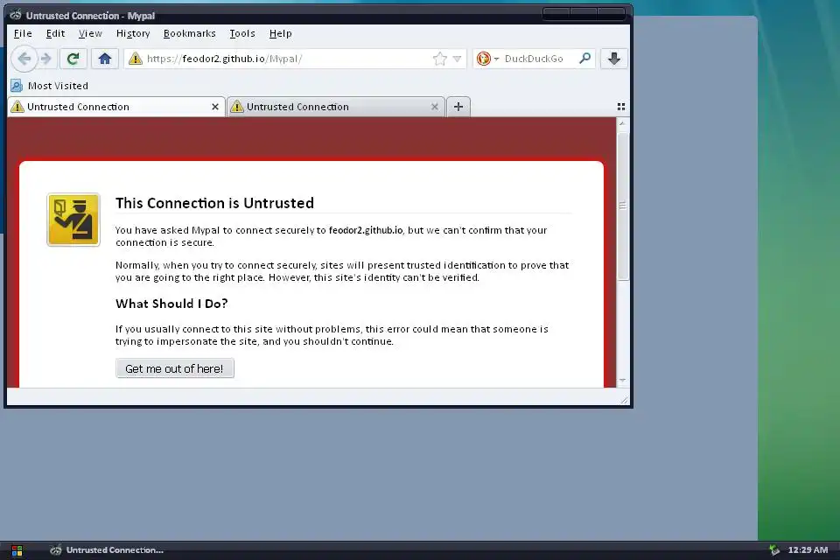Image resolution: width=840 pixels, height=560 pixels.
Task: Click the bold feodor2.github.io text on the page
Action: [366, 230]
